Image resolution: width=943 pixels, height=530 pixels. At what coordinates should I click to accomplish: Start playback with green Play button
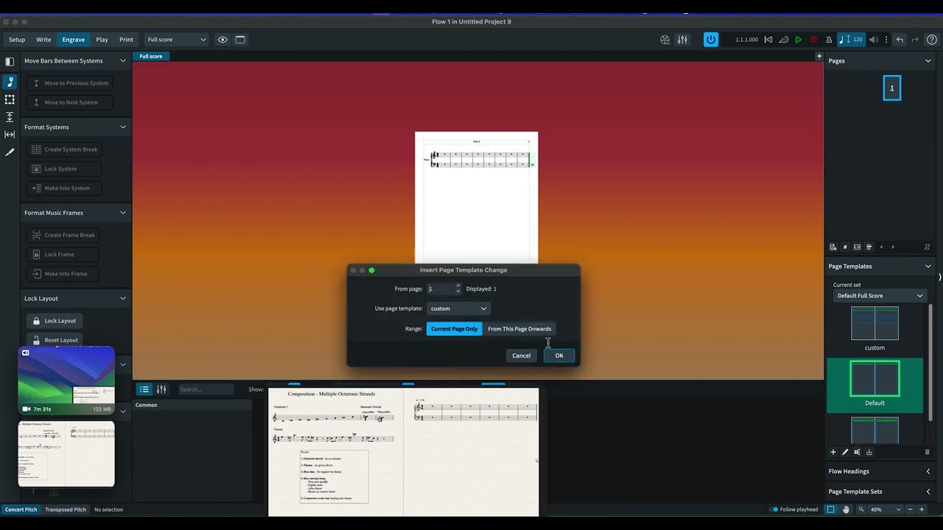click(x=799, y=40)
